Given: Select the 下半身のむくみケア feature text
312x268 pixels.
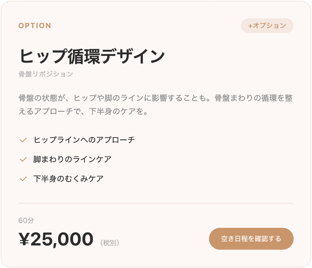Looking at the screenshot, I should click(x=68, y=179).
